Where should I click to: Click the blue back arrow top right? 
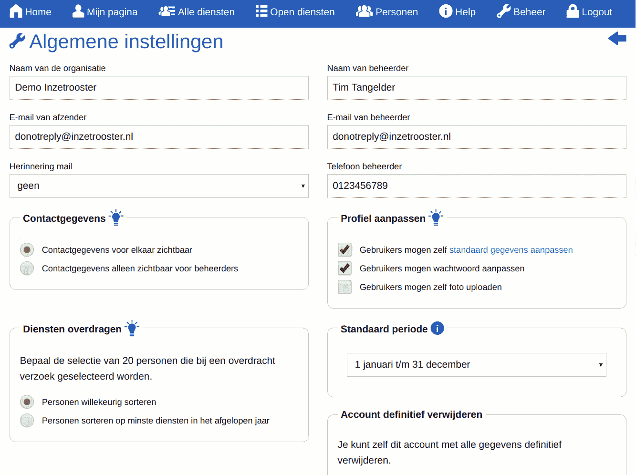click(x=617, y=38)
